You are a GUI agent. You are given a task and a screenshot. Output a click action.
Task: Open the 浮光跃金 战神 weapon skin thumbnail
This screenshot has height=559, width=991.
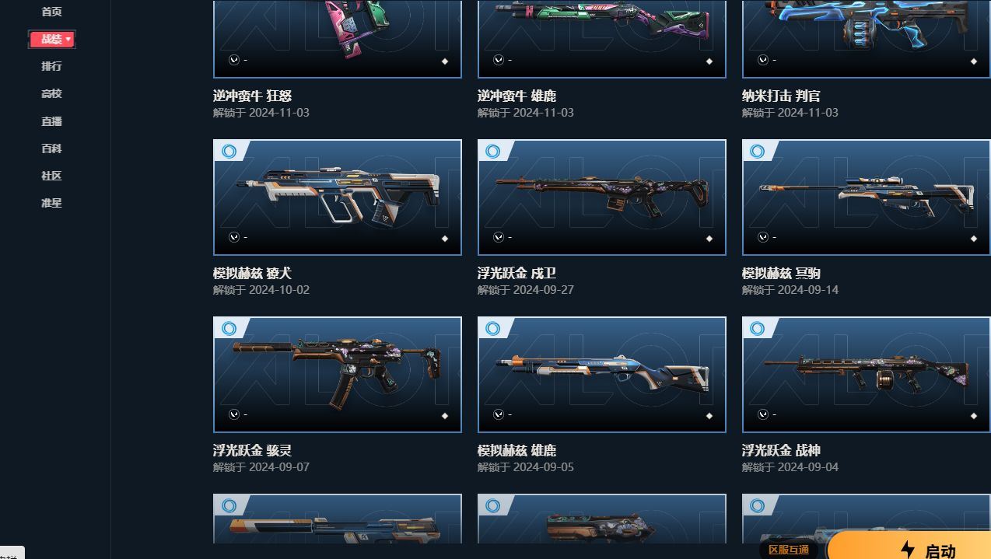pos(867,375)
